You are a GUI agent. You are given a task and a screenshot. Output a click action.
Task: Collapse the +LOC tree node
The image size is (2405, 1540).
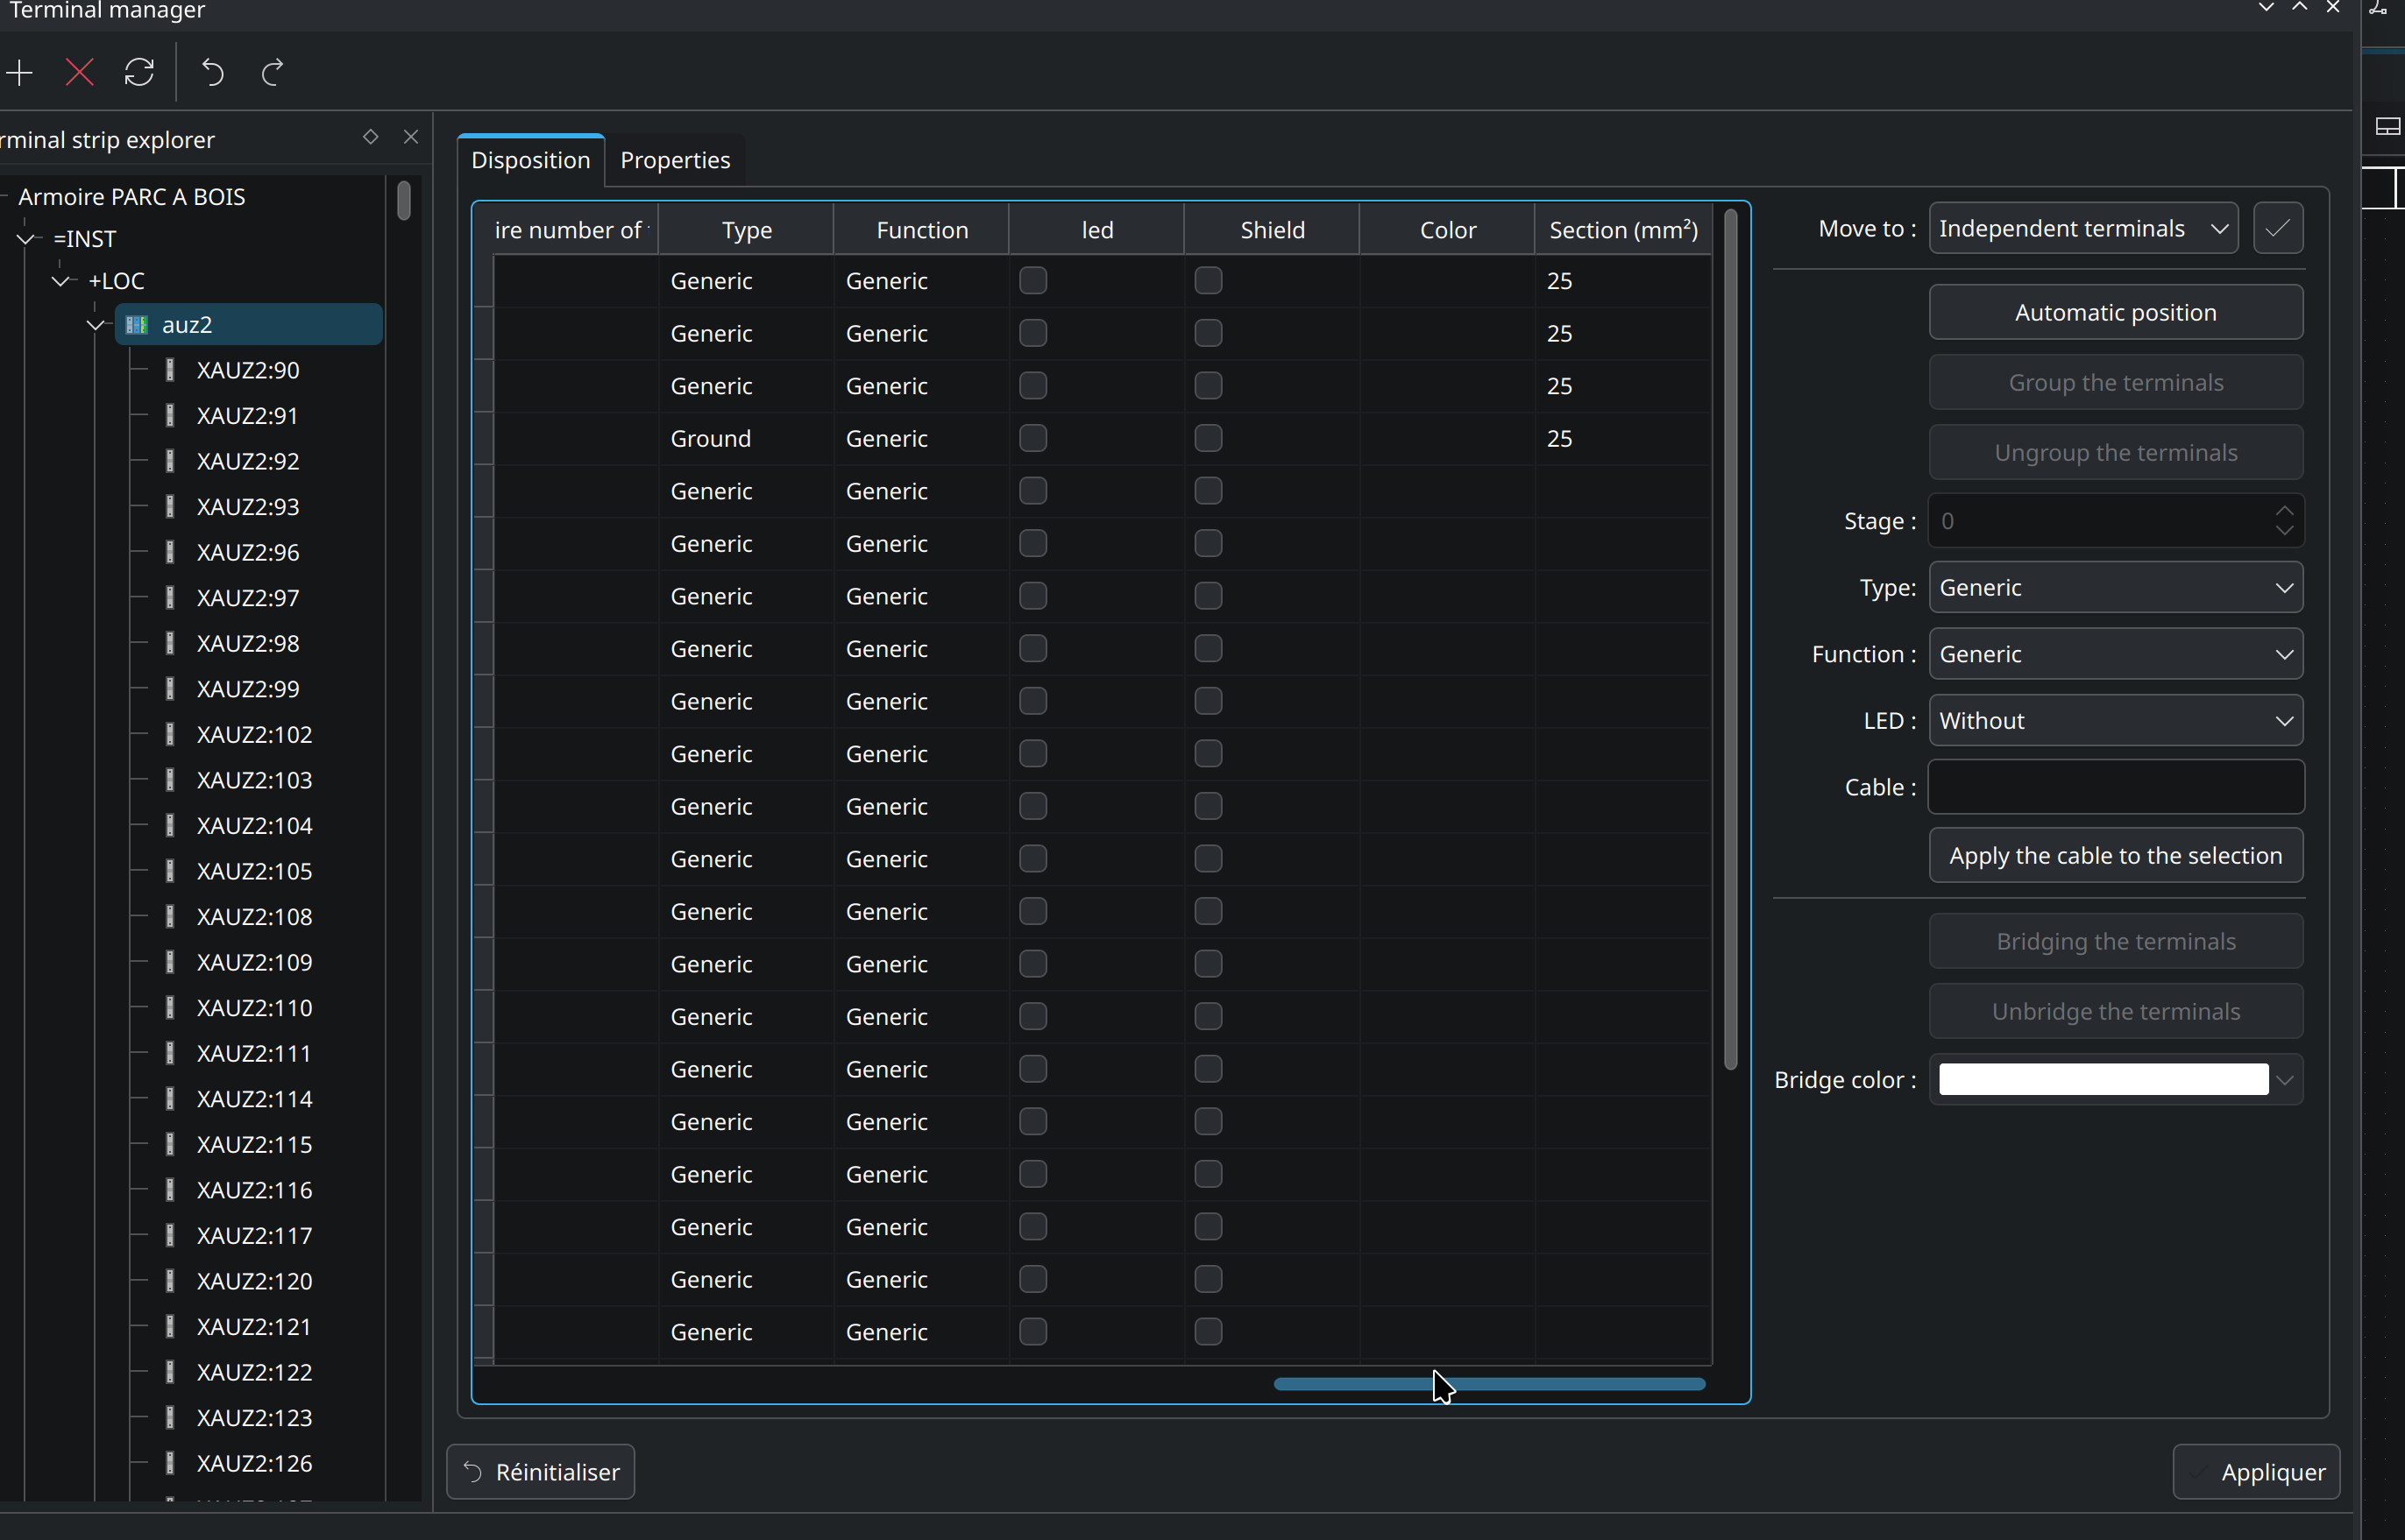coord(61,281)
